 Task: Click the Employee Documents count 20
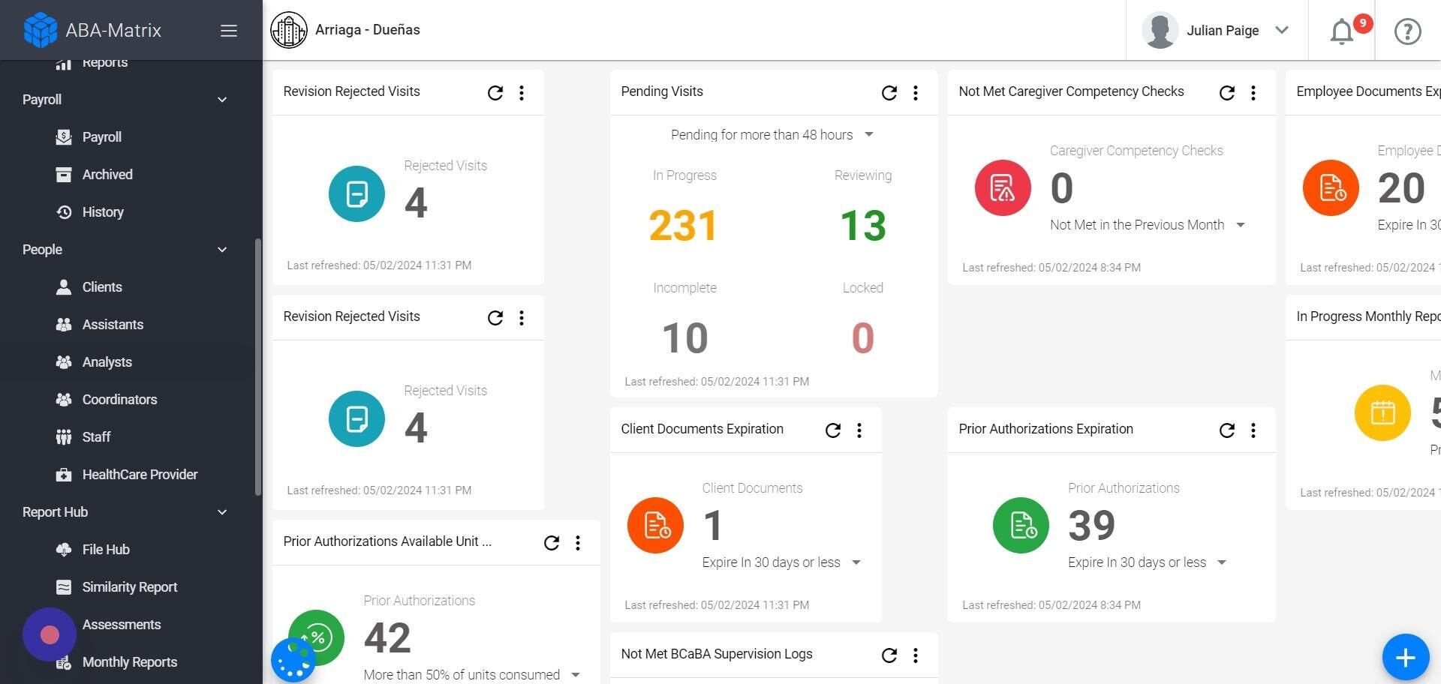pyautogui.click(x=1401, y=188)
